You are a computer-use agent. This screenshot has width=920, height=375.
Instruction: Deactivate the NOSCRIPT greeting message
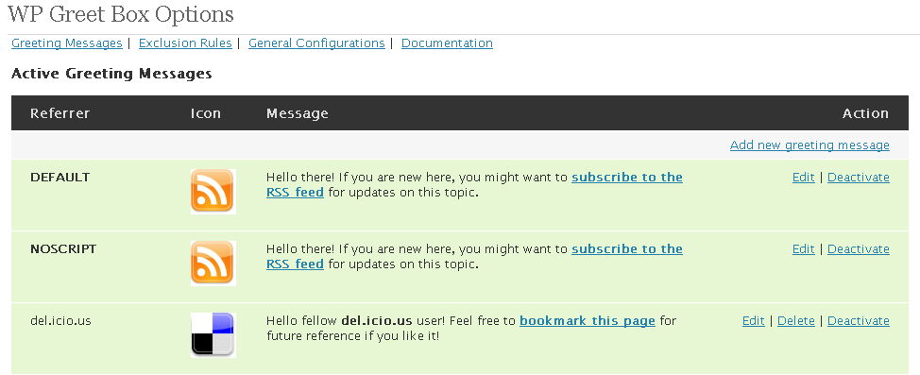[859, 248]
